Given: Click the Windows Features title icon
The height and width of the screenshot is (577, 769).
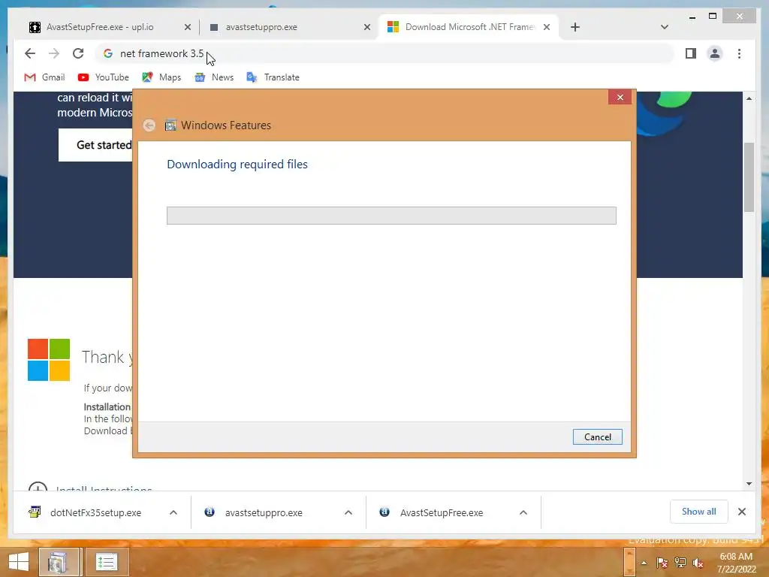Looking at the screenshot, I should point(170,125).
